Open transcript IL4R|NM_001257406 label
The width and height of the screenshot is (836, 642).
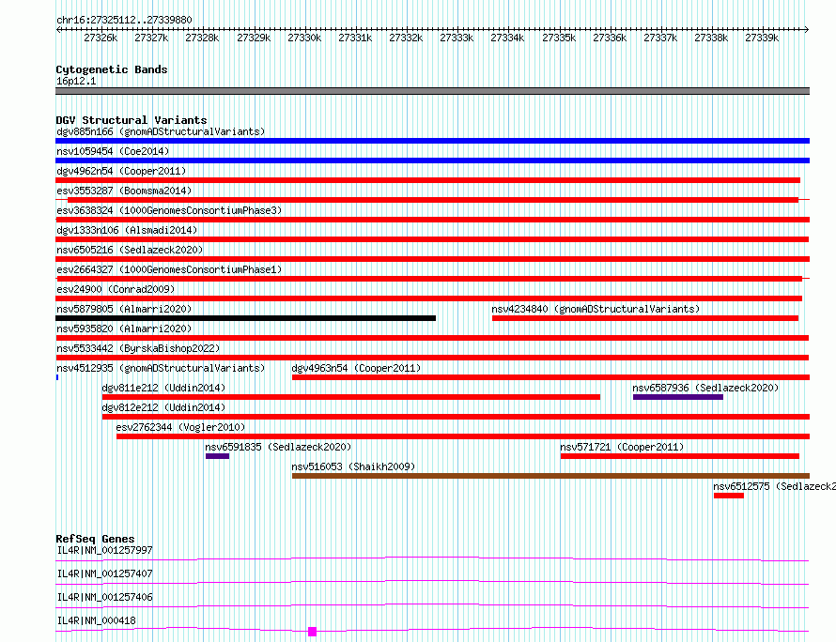point(104,597)
